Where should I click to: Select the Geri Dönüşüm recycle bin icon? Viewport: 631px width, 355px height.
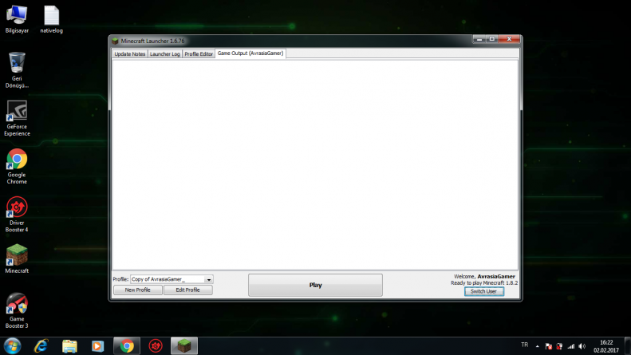17,70
